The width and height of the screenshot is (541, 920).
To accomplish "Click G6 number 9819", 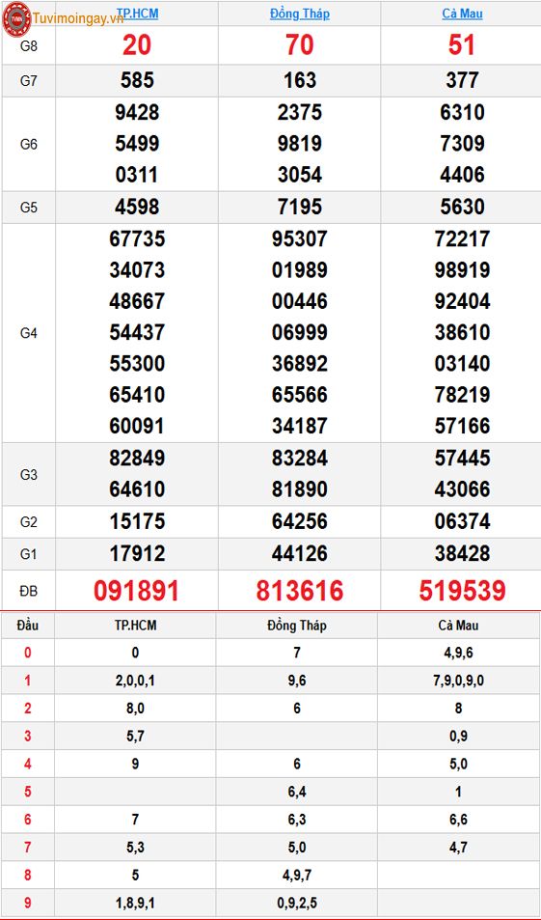I will [x=300, y=143].
